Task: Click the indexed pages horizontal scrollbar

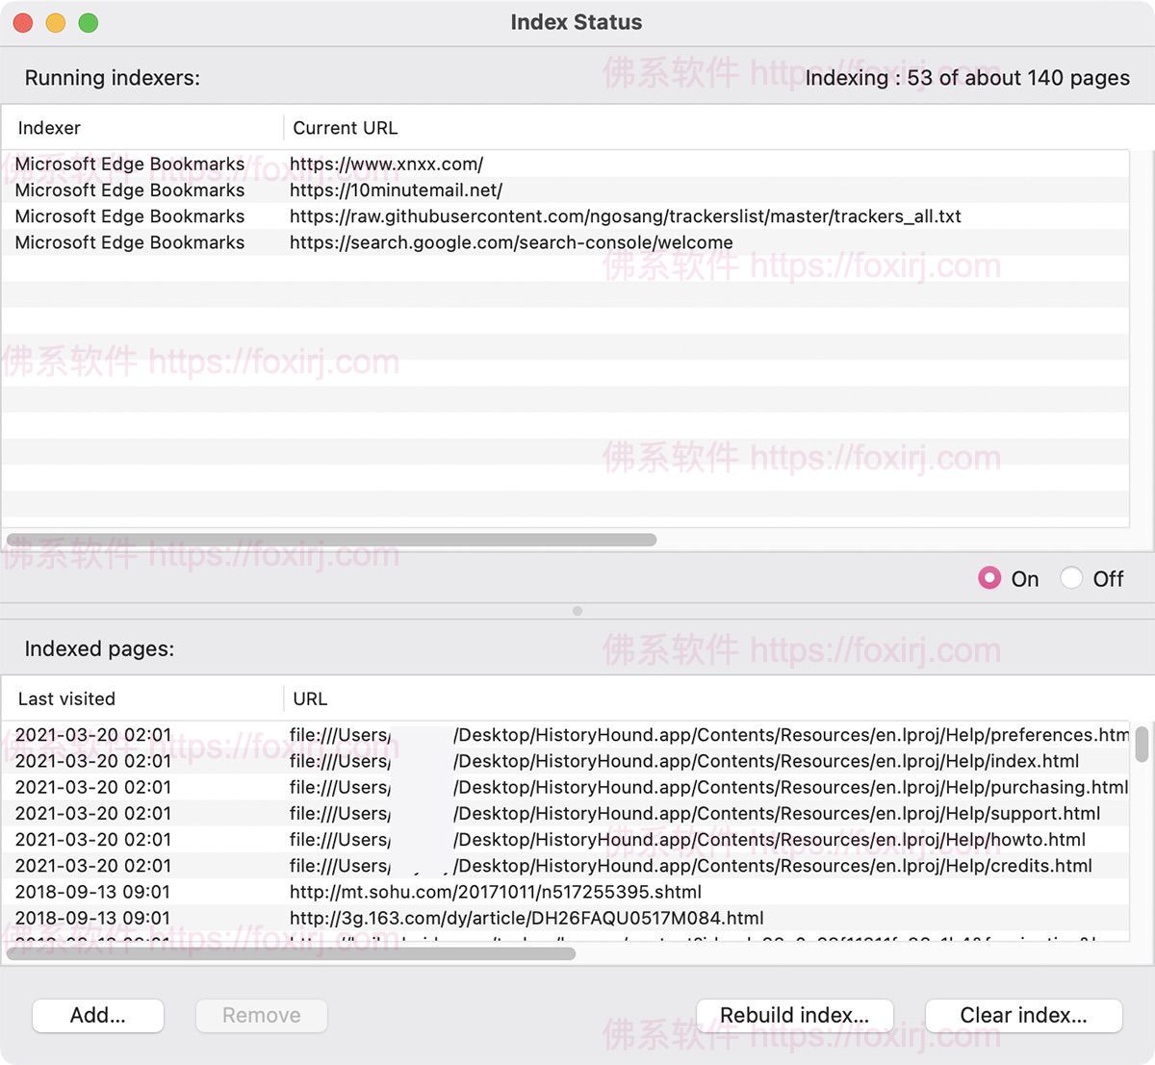Action: coord(292,953)
